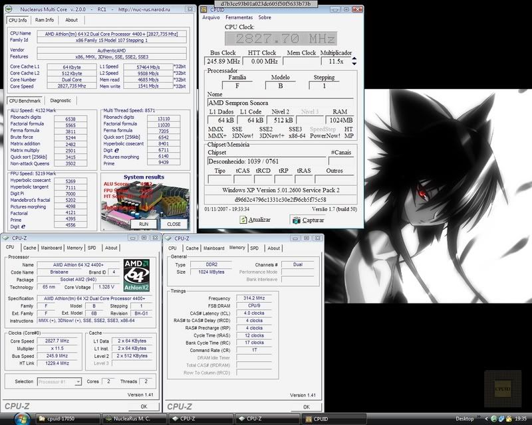
Task: Open the Ferramentas menu in CPUID
Action: pyautogui.click(x=238, y=18)
